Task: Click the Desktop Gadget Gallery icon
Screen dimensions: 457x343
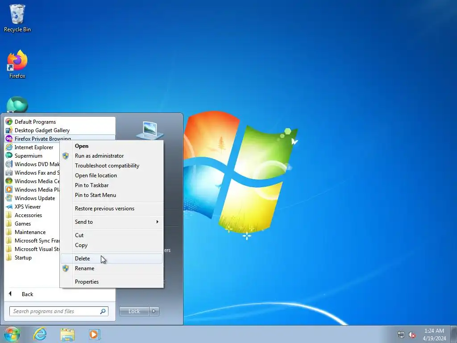Action: tap(9, 130)
